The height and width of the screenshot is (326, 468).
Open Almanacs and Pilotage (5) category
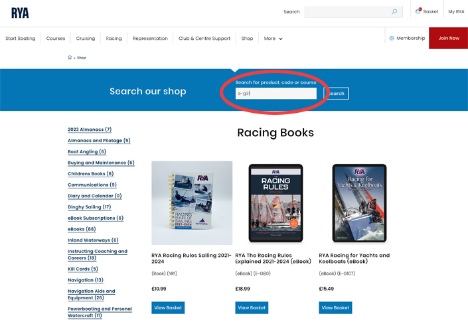99,140
